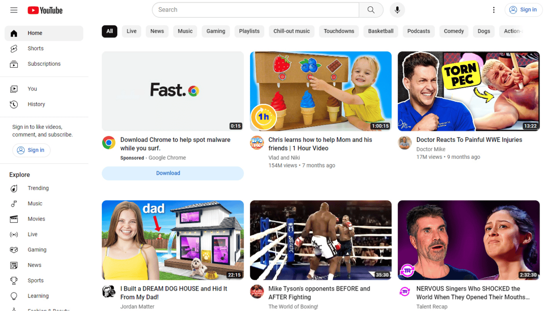554x311 pixels.
Task: Open the Mike Tyson's opponents video title
Action: pos(319,293)
